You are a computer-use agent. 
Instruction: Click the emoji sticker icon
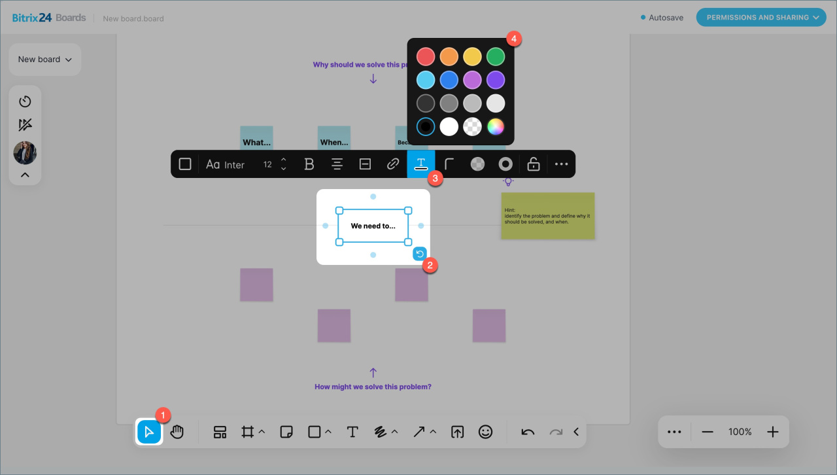pos(485,432)
